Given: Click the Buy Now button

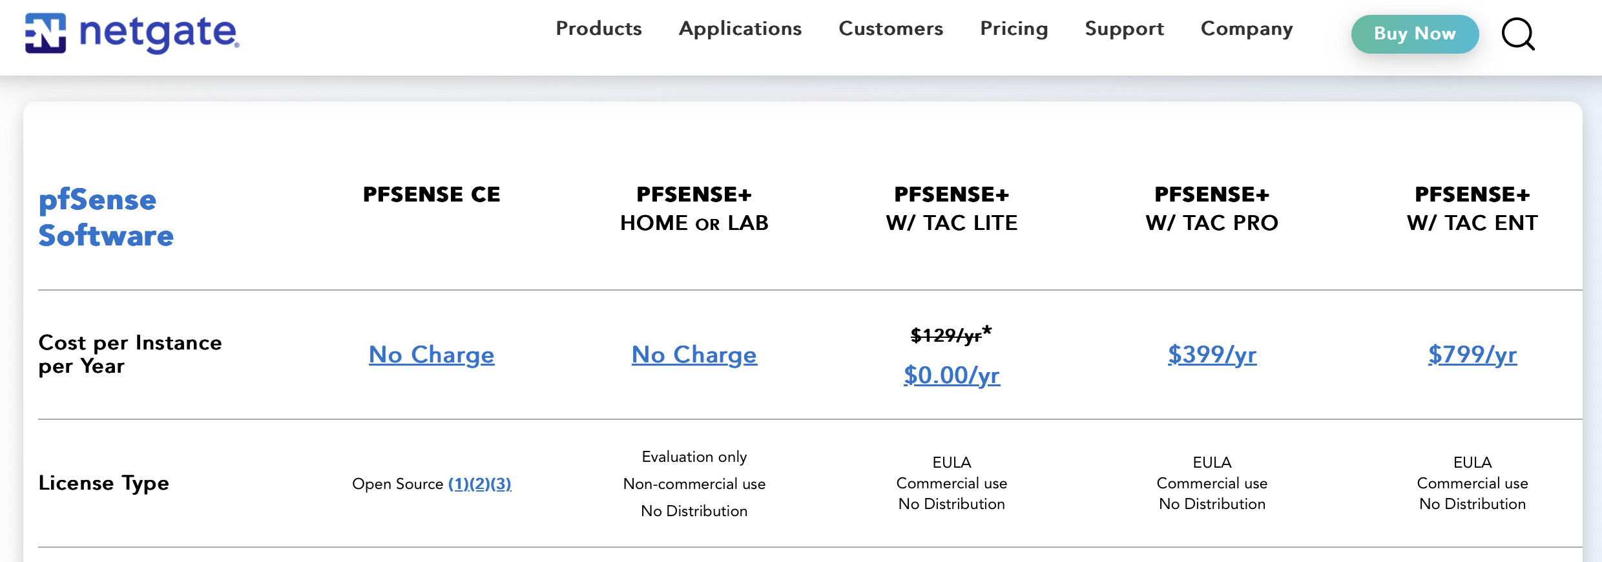Looking at the screenshot, I should (1415, 34).
